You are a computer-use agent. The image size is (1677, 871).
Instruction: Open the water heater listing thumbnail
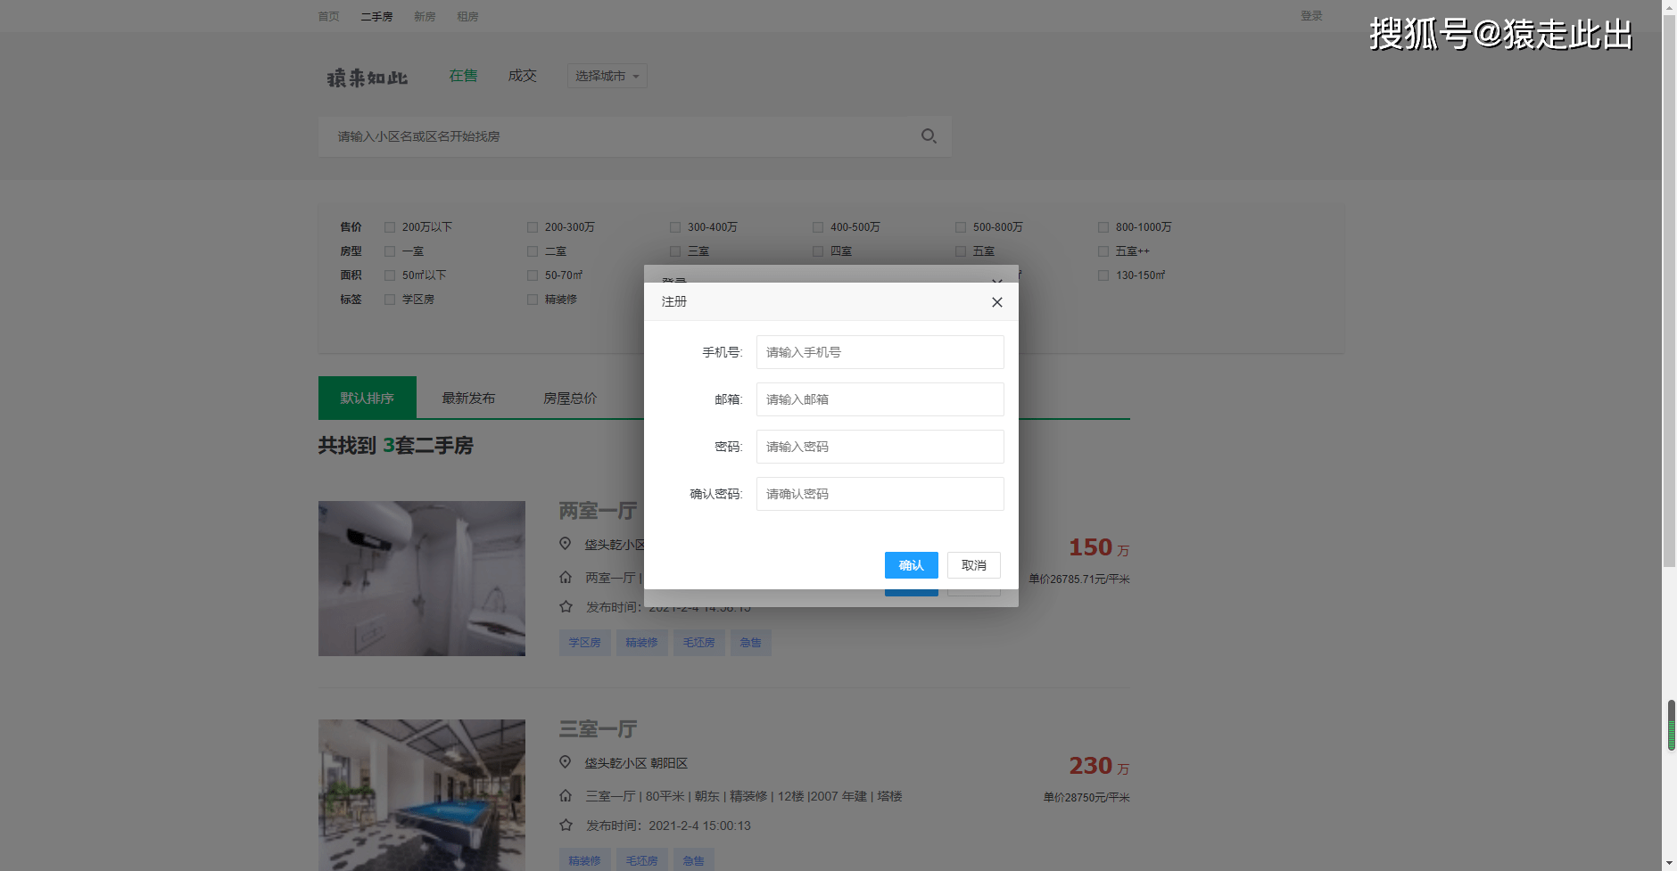coord(422,579)
